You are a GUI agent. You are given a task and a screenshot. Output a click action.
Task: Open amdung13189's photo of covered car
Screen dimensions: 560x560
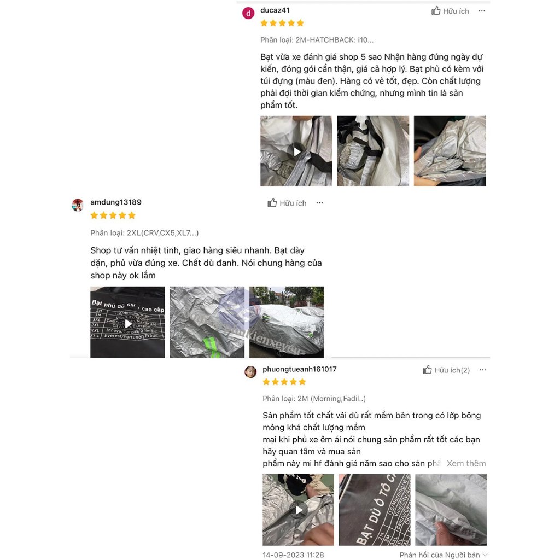(287, 322)
